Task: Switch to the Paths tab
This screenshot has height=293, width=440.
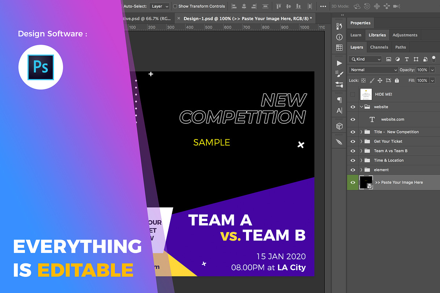Action: pyautogui.click(x=400, y=47)
